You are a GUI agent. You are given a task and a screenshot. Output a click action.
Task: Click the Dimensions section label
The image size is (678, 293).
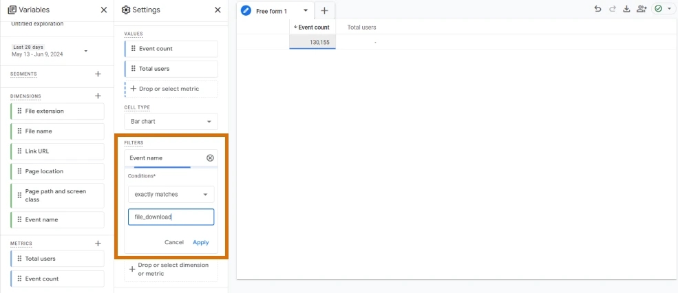(x=25, y=96)
